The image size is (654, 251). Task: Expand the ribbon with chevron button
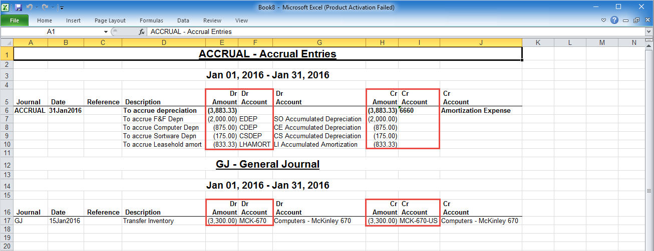click(x=604, y=20)
